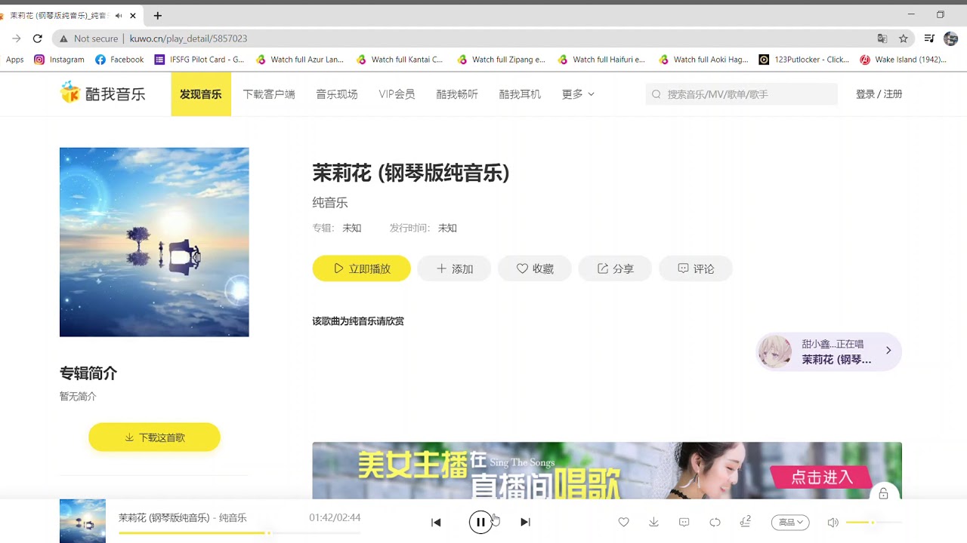967x543 pixels.
Task: Open the 甜小鑫 live singing card
Action: (829, 351)
